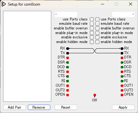Image resolution: width=138 pixels, height=113 pixels.
Task: Click the right green CTS pin
Action: pyautogui.click(x=122, y=76)
